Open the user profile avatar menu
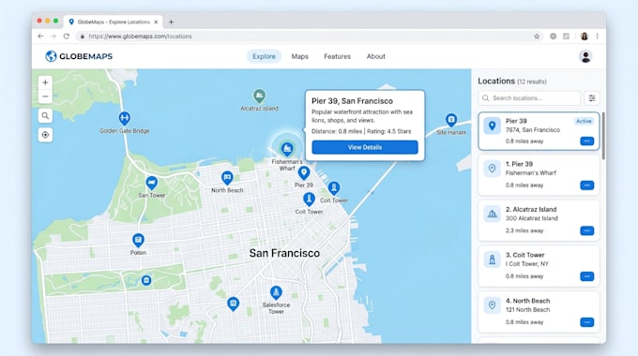The image size is (638, 356). (x=585, y=56)
